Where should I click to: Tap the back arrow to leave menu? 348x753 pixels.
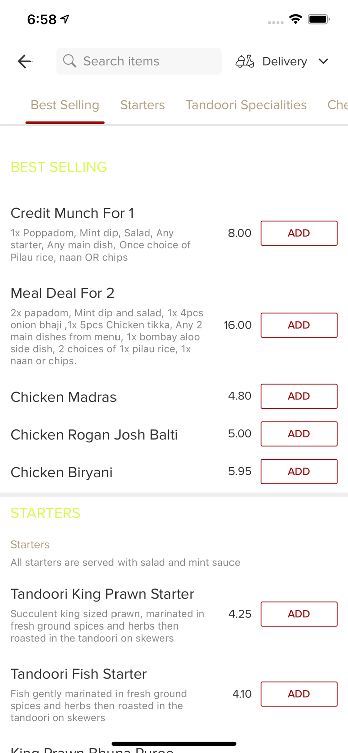click(x=24, y=61)
